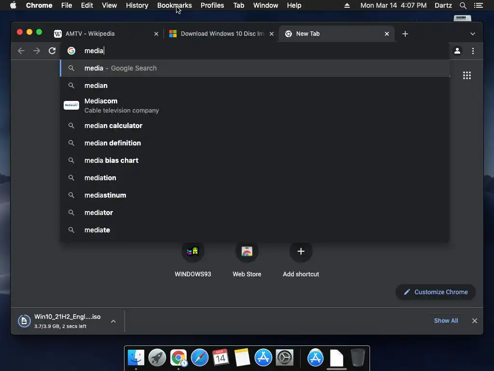Choose 'median definition' suggestion
Screen dimensions: 494x371
pos(255,143)
